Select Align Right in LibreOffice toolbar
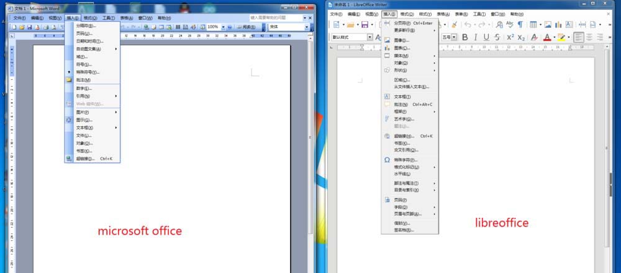 [600, 37]
